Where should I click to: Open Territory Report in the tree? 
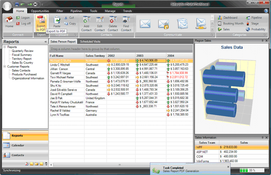21,59
